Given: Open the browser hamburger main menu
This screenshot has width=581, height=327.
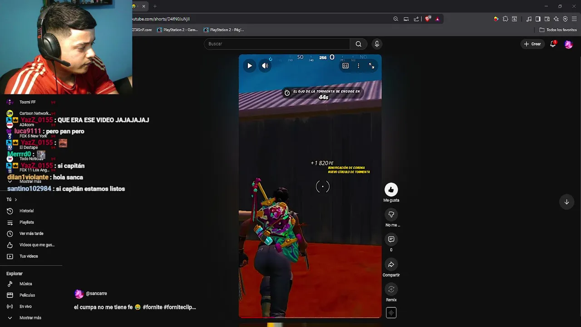Looking at the screenshot, I should tap(574, 19).
